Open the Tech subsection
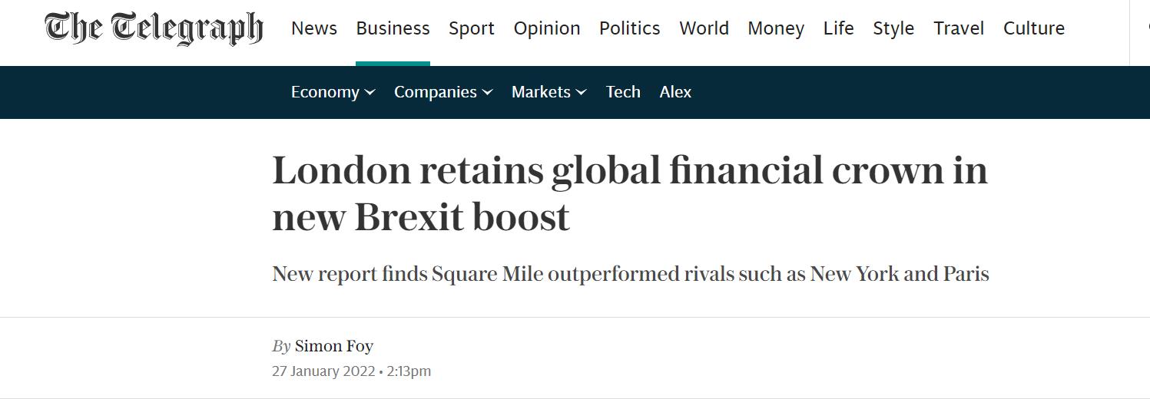 (x=623, y=92)
